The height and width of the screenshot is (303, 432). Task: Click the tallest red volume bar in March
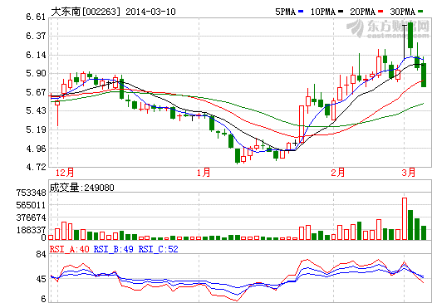point(405,218)
